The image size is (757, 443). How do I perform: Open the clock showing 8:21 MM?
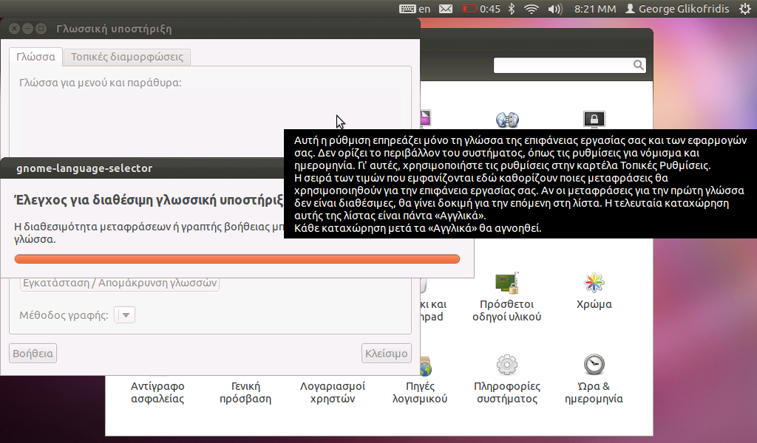595,9
